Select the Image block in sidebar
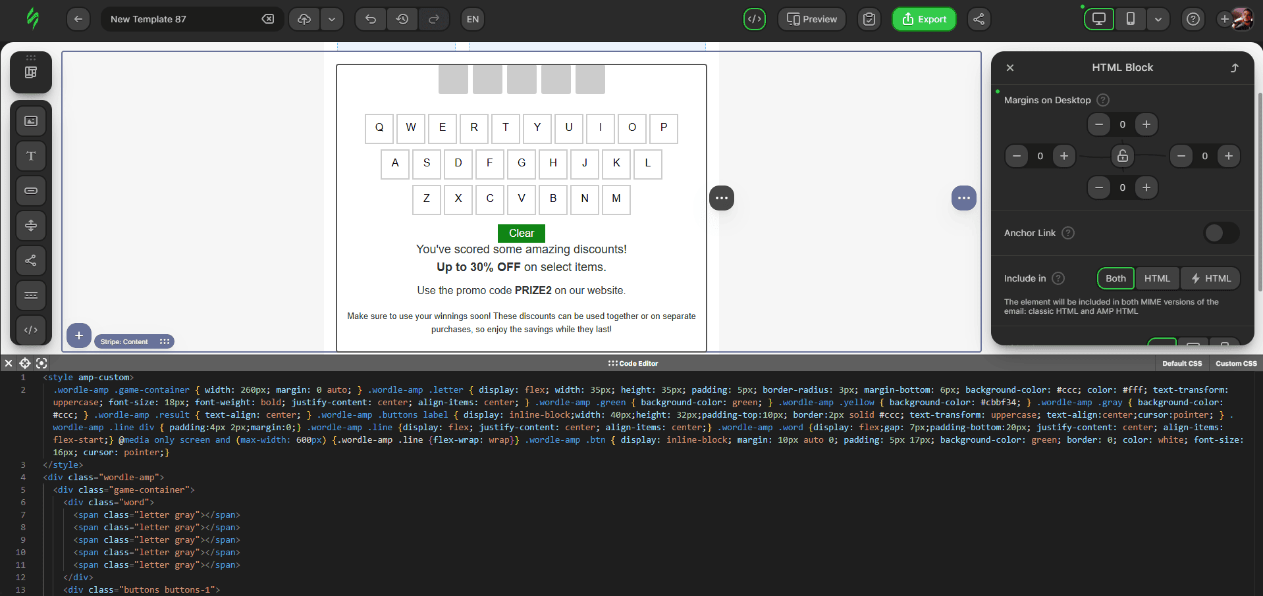This screenshot has width=1263, height=596. pos(31,121)
